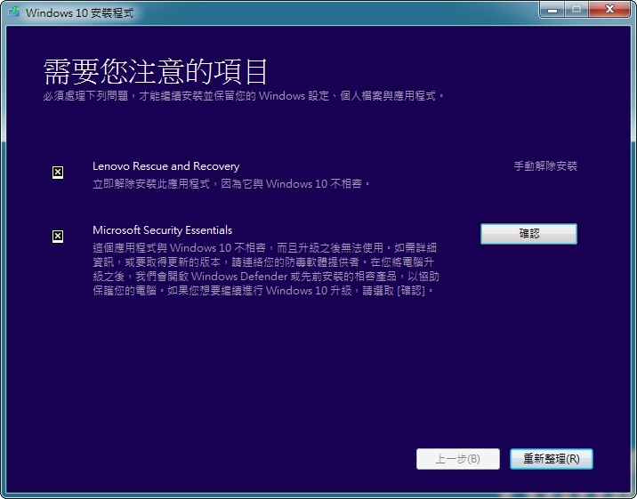Click the 確認 button for Microsoft Security Essentials

coord(528,233)
